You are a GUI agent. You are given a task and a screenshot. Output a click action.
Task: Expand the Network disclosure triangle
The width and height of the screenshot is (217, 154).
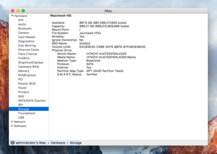12,122
